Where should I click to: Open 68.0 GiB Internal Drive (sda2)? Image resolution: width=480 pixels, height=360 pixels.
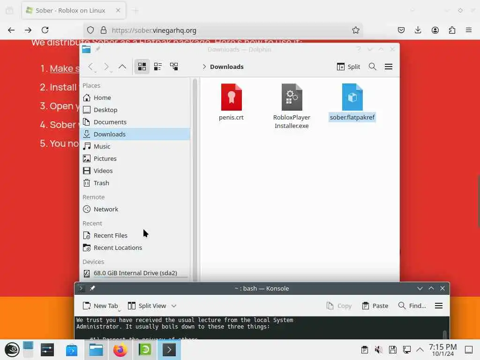pos(135,273)
